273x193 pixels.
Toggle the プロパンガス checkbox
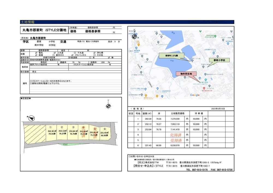[72, 55]
